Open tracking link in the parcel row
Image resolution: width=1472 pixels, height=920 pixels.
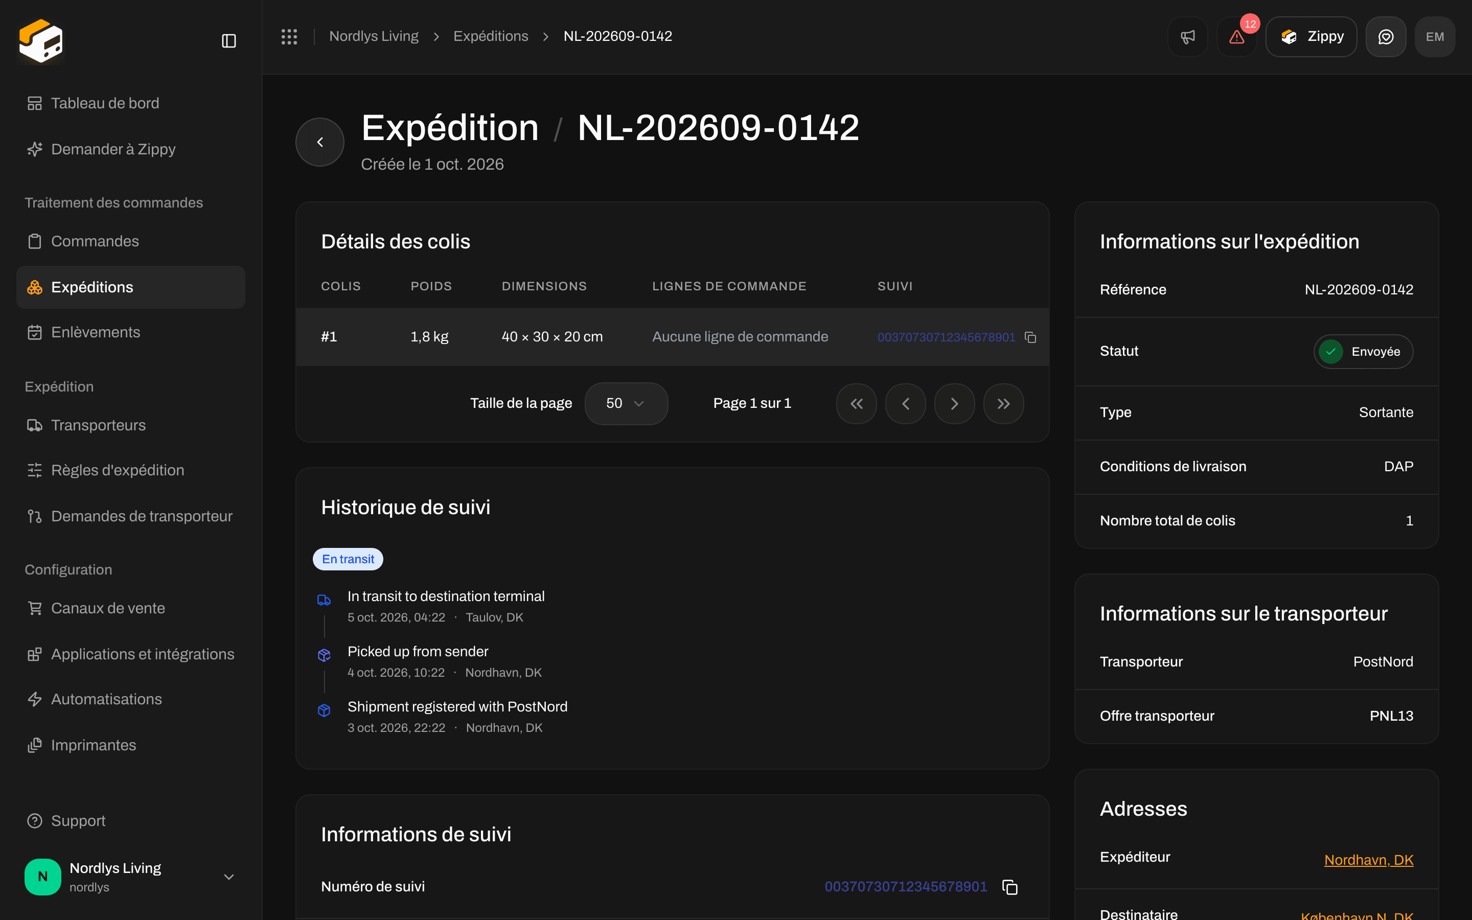946,337
